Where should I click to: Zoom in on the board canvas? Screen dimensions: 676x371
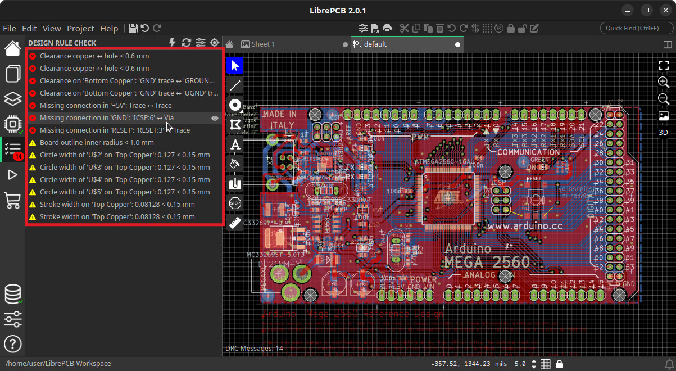pyautogui.click(x=664, y=82)
